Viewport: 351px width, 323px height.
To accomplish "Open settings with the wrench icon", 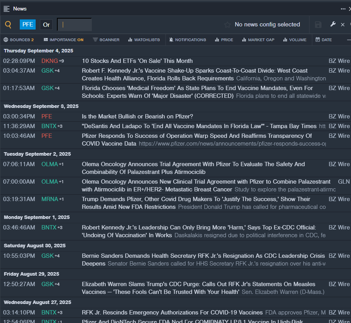I will (333, 24).
